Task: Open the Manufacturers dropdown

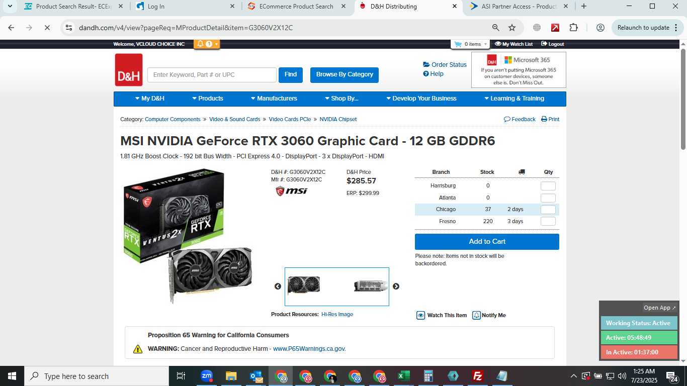Action: (x=274, y=99)
